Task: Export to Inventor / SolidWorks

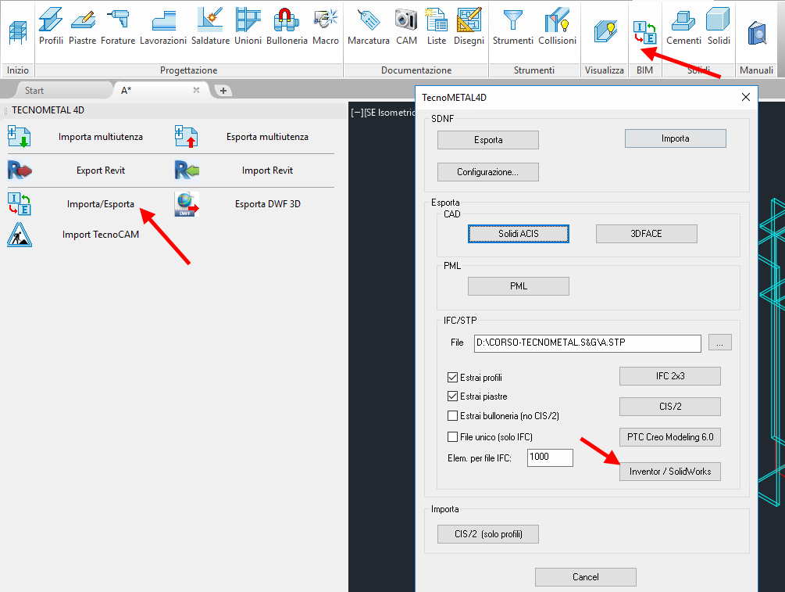Action: [670, 472]
